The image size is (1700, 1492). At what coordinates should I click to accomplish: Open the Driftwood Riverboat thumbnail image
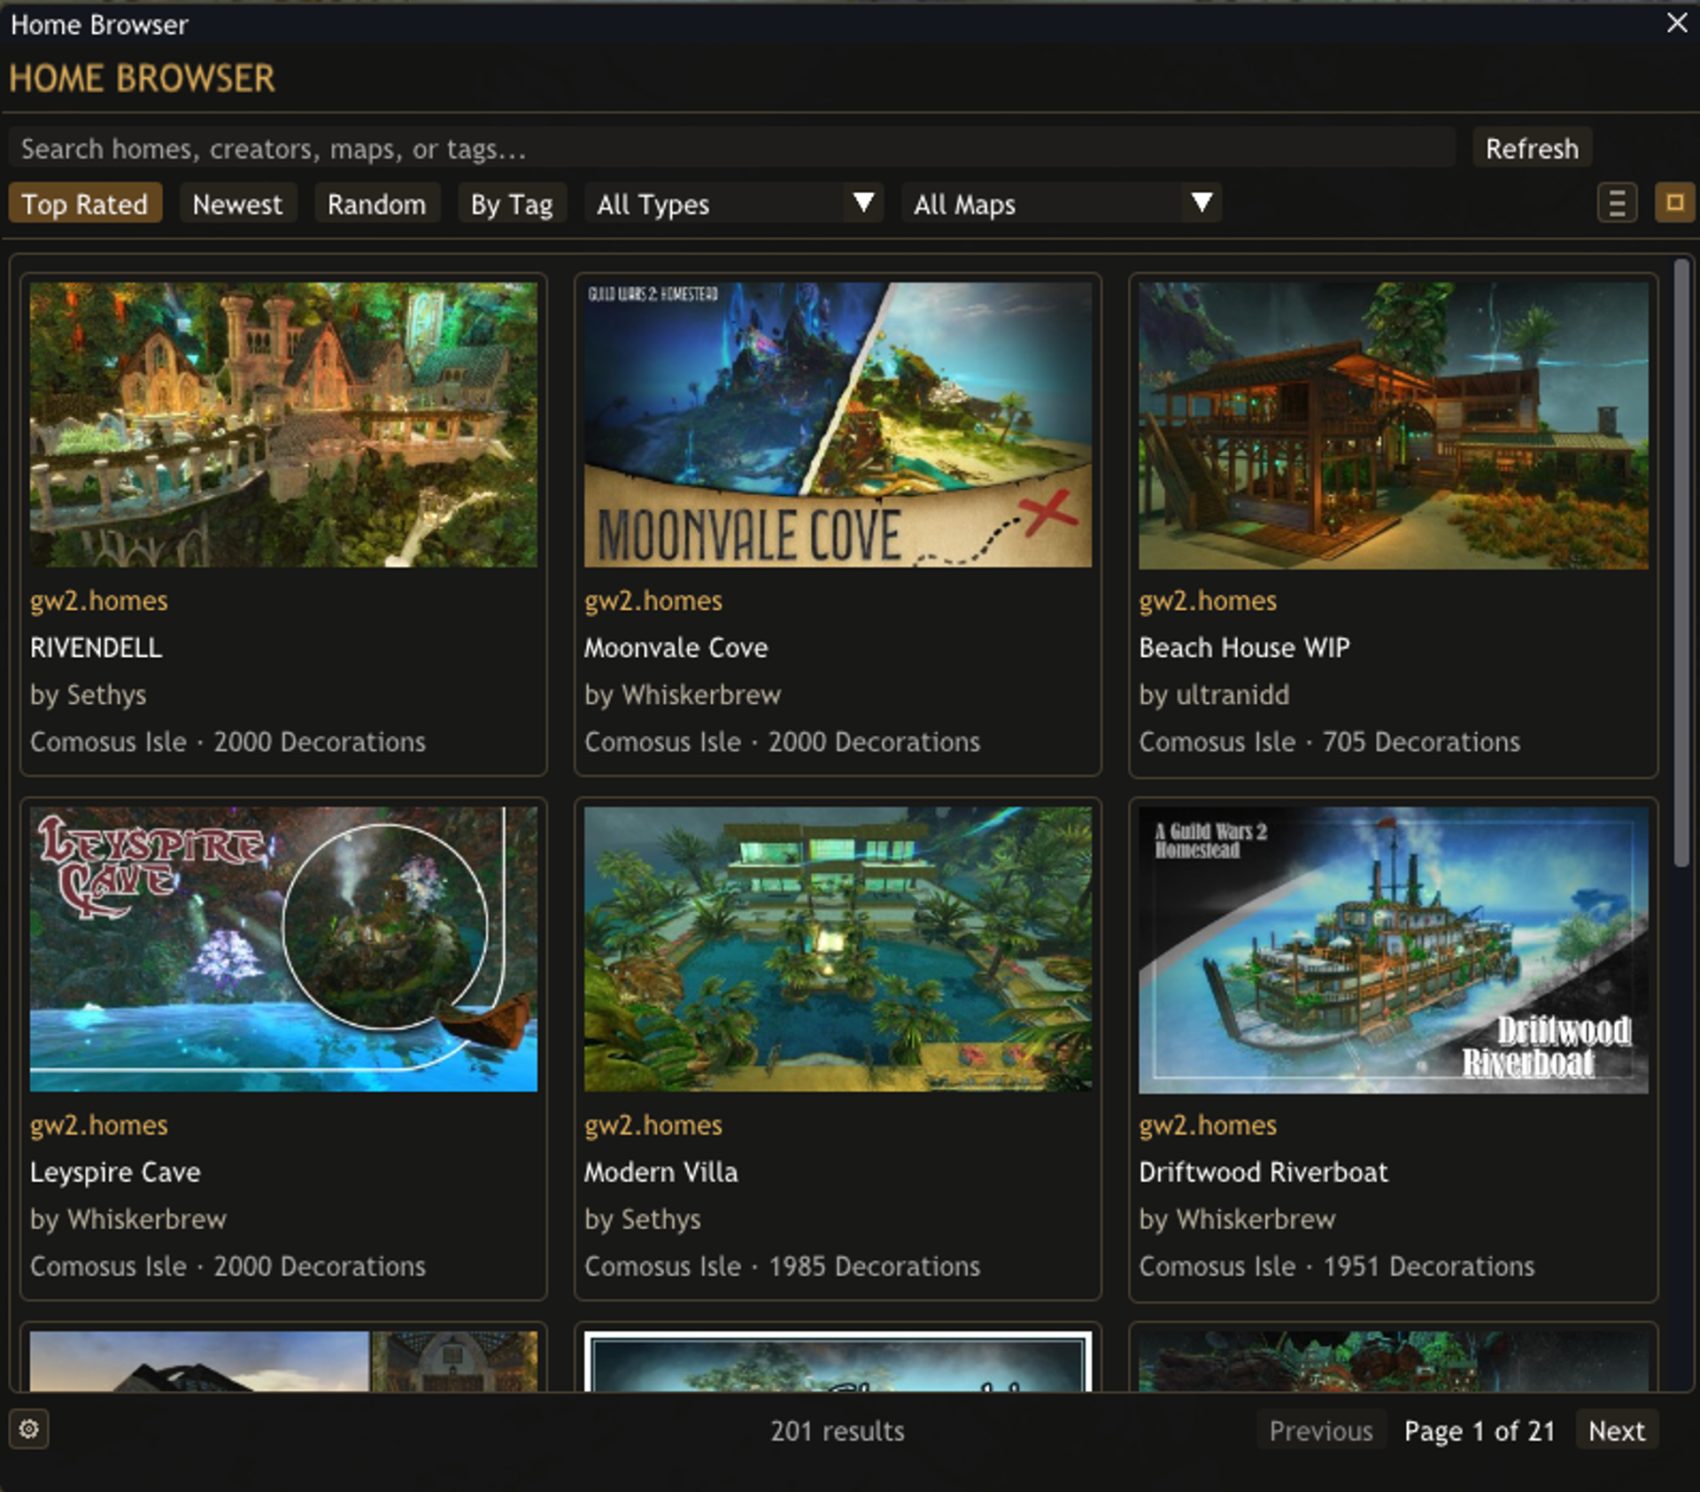[1393, 950]
